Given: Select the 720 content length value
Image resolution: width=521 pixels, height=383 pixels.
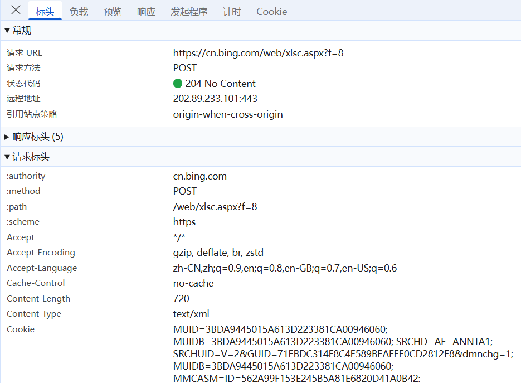Looking at the screenshot, I should point(181,299).
